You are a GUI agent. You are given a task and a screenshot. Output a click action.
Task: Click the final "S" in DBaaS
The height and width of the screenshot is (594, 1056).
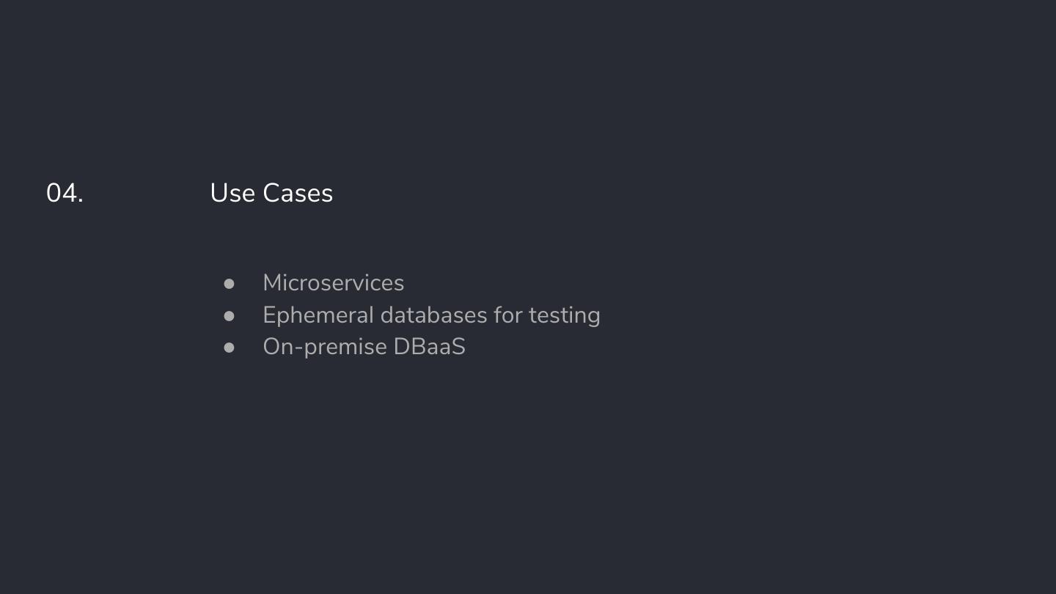[x=458, y=347]
